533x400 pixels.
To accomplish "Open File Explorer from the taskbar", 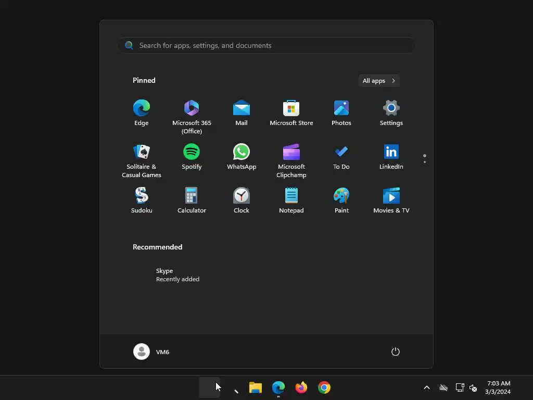I will point(255,387).
